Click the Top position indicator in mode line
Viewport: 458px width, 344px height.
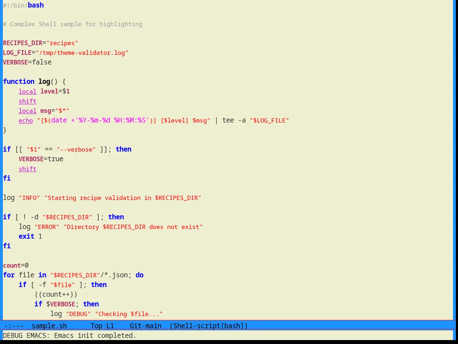coord(96,326)
